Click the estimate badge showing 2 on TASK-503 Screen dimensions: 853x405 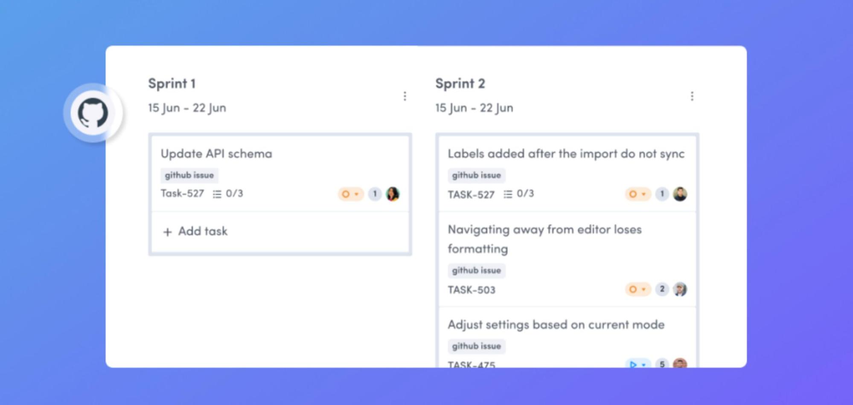tap(662, 289)
